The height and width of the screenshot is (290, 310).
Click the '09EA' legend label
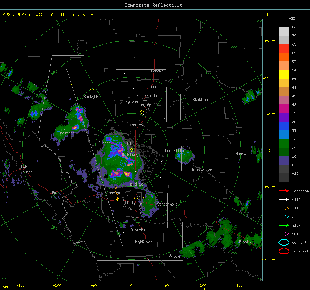tap(296, 200)
